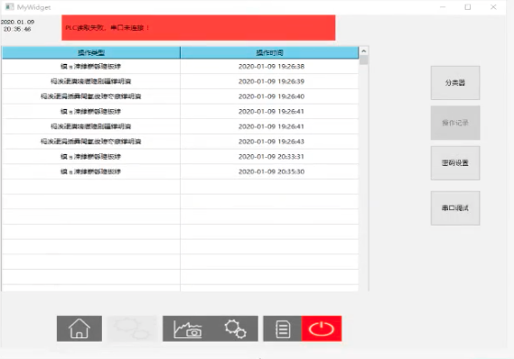Select the time cell 2020-01-09 20:35:30

click(x=269, y=171)
